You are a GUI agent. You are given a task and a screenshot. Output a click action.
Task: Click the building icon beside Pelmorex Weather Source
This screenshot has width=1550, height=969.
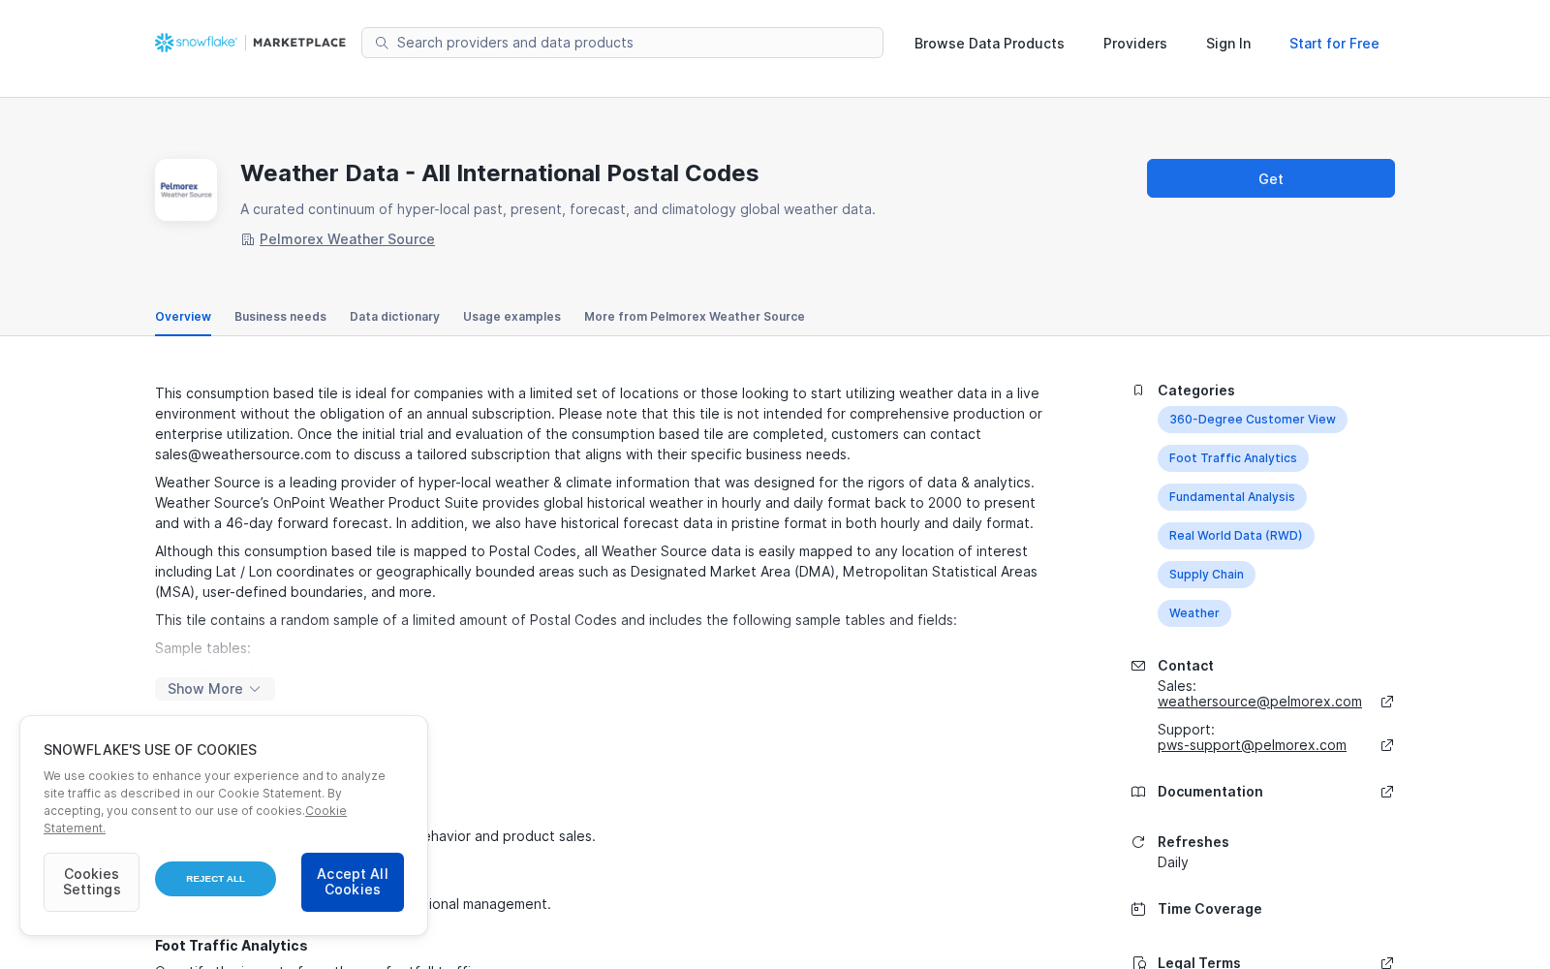point(248,239)
